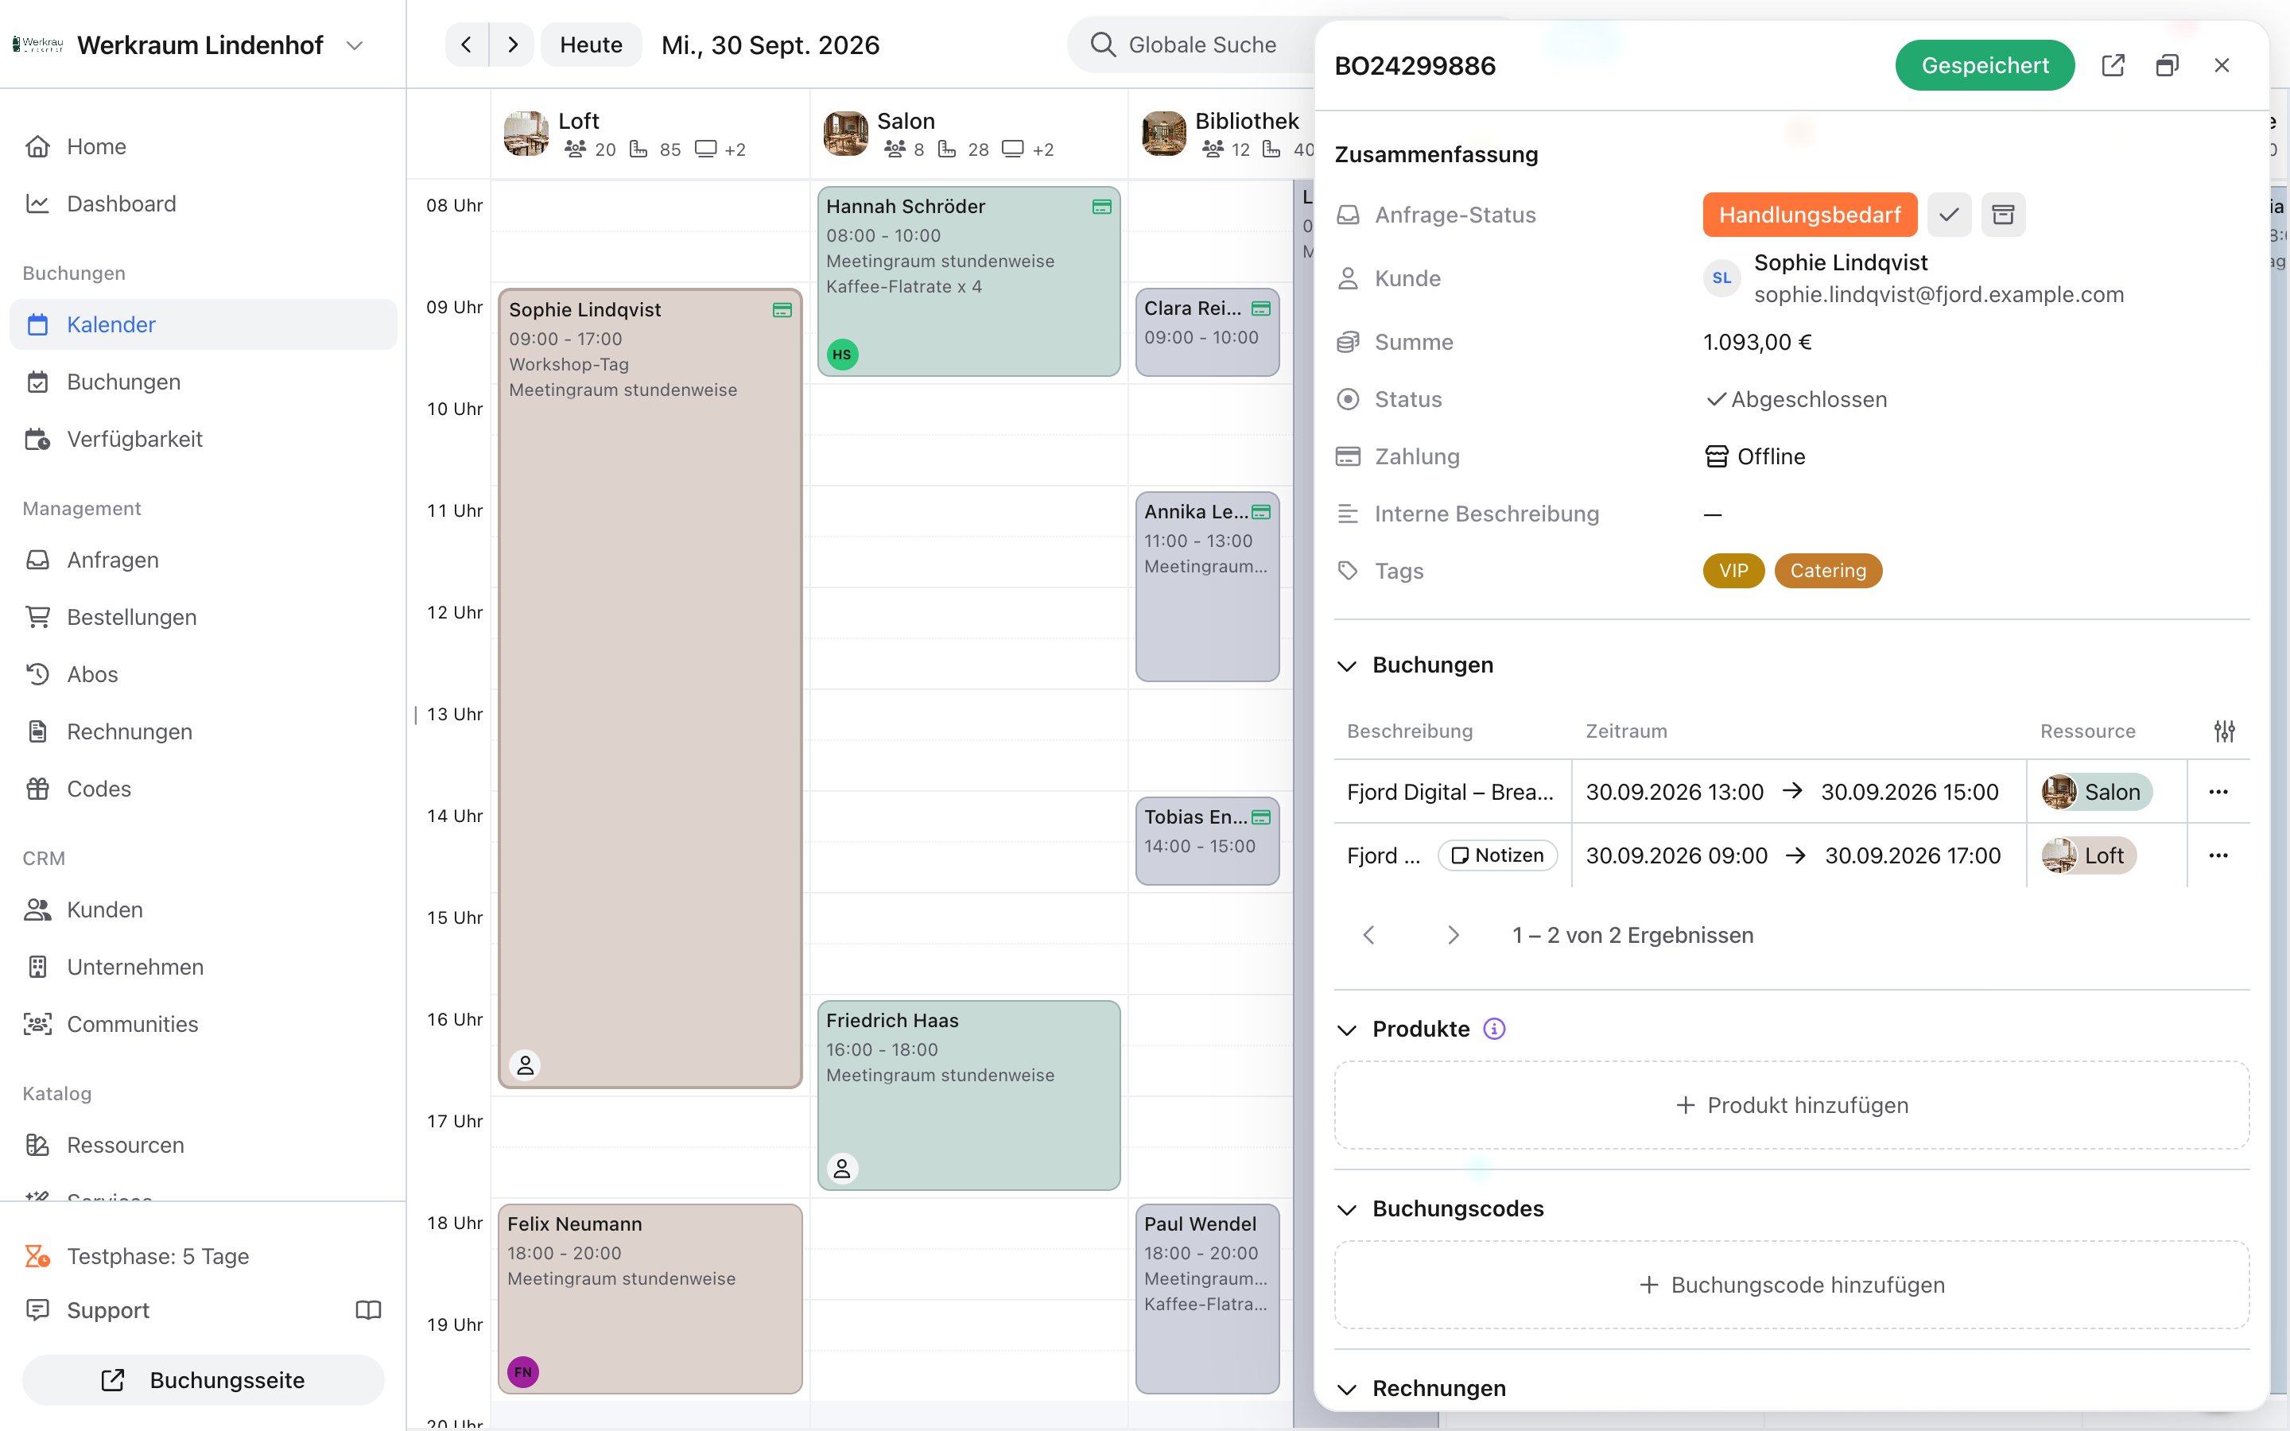Click the Gespeichert button
2290x1431 pixels.
click(1985, 65)
